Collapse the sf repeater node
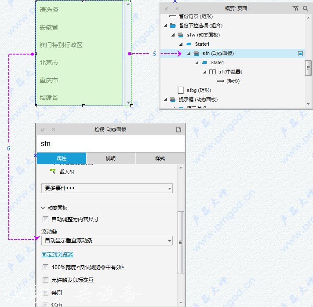 pos(204,72)
